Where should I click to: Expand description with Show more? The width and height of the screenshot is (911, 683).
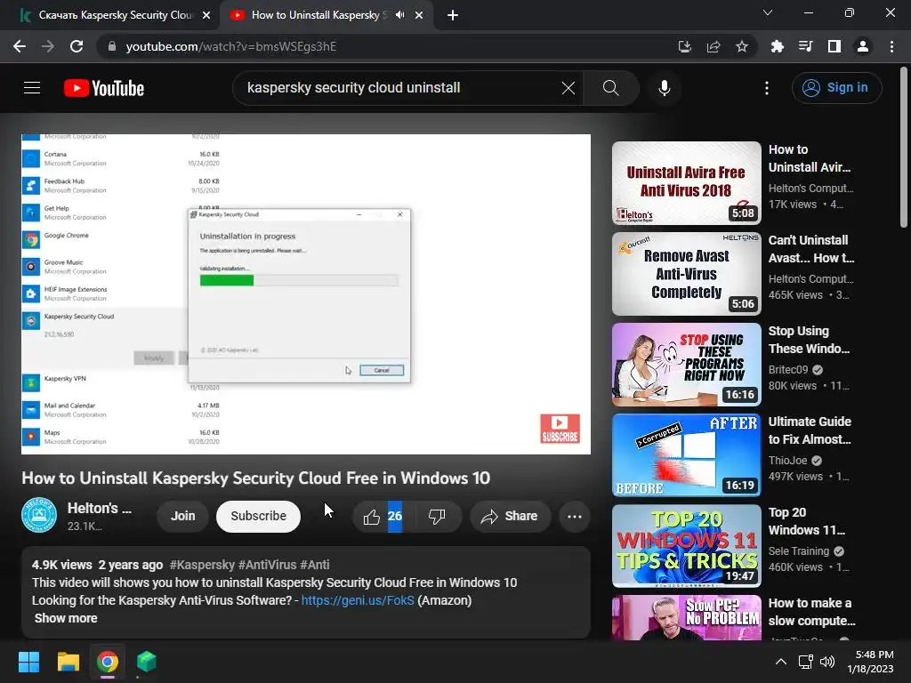[x=66, y=618]
